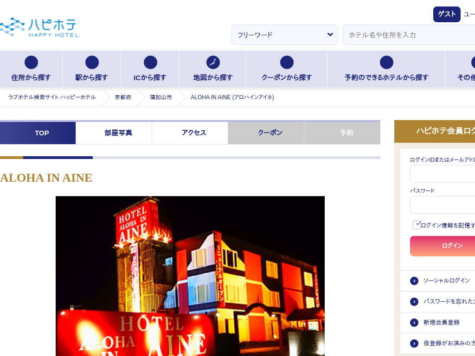Screen dimensions: 475x356
Task: Open the hotel exterior night photo
Action: [x=190, y=276]
